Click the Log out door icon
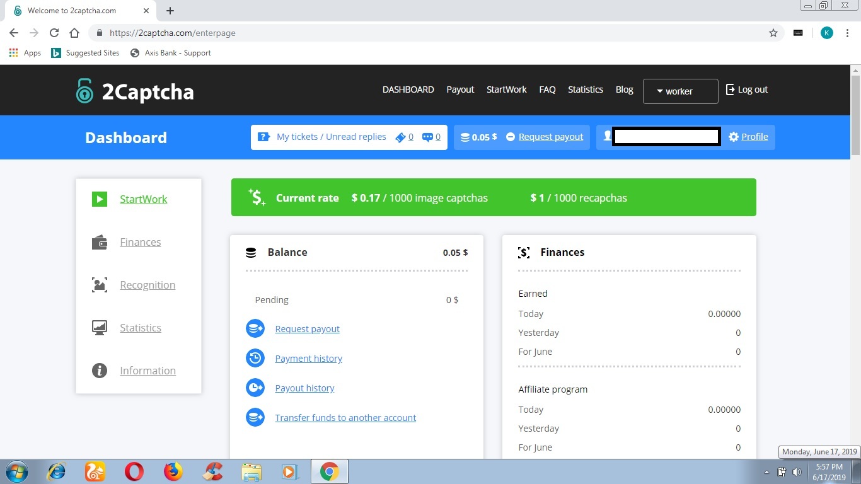The image size is (861, 484). (x=731, y=89)
